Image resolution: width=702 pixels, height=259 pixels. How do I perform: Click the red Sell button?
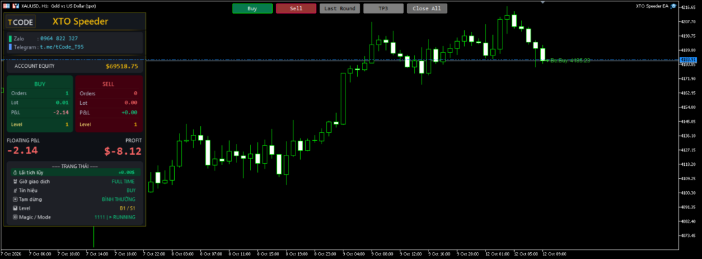tap(296, 8)
